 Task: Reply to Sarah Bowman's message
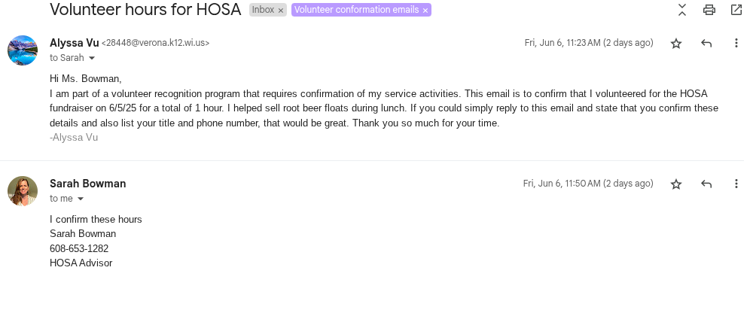[706, 184]
